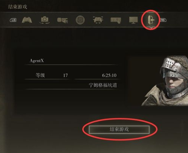Open the monitor graphics settings tab
The width and height of the screenshot is (188, 153).
pyautogui.click(x=133, y=20)
